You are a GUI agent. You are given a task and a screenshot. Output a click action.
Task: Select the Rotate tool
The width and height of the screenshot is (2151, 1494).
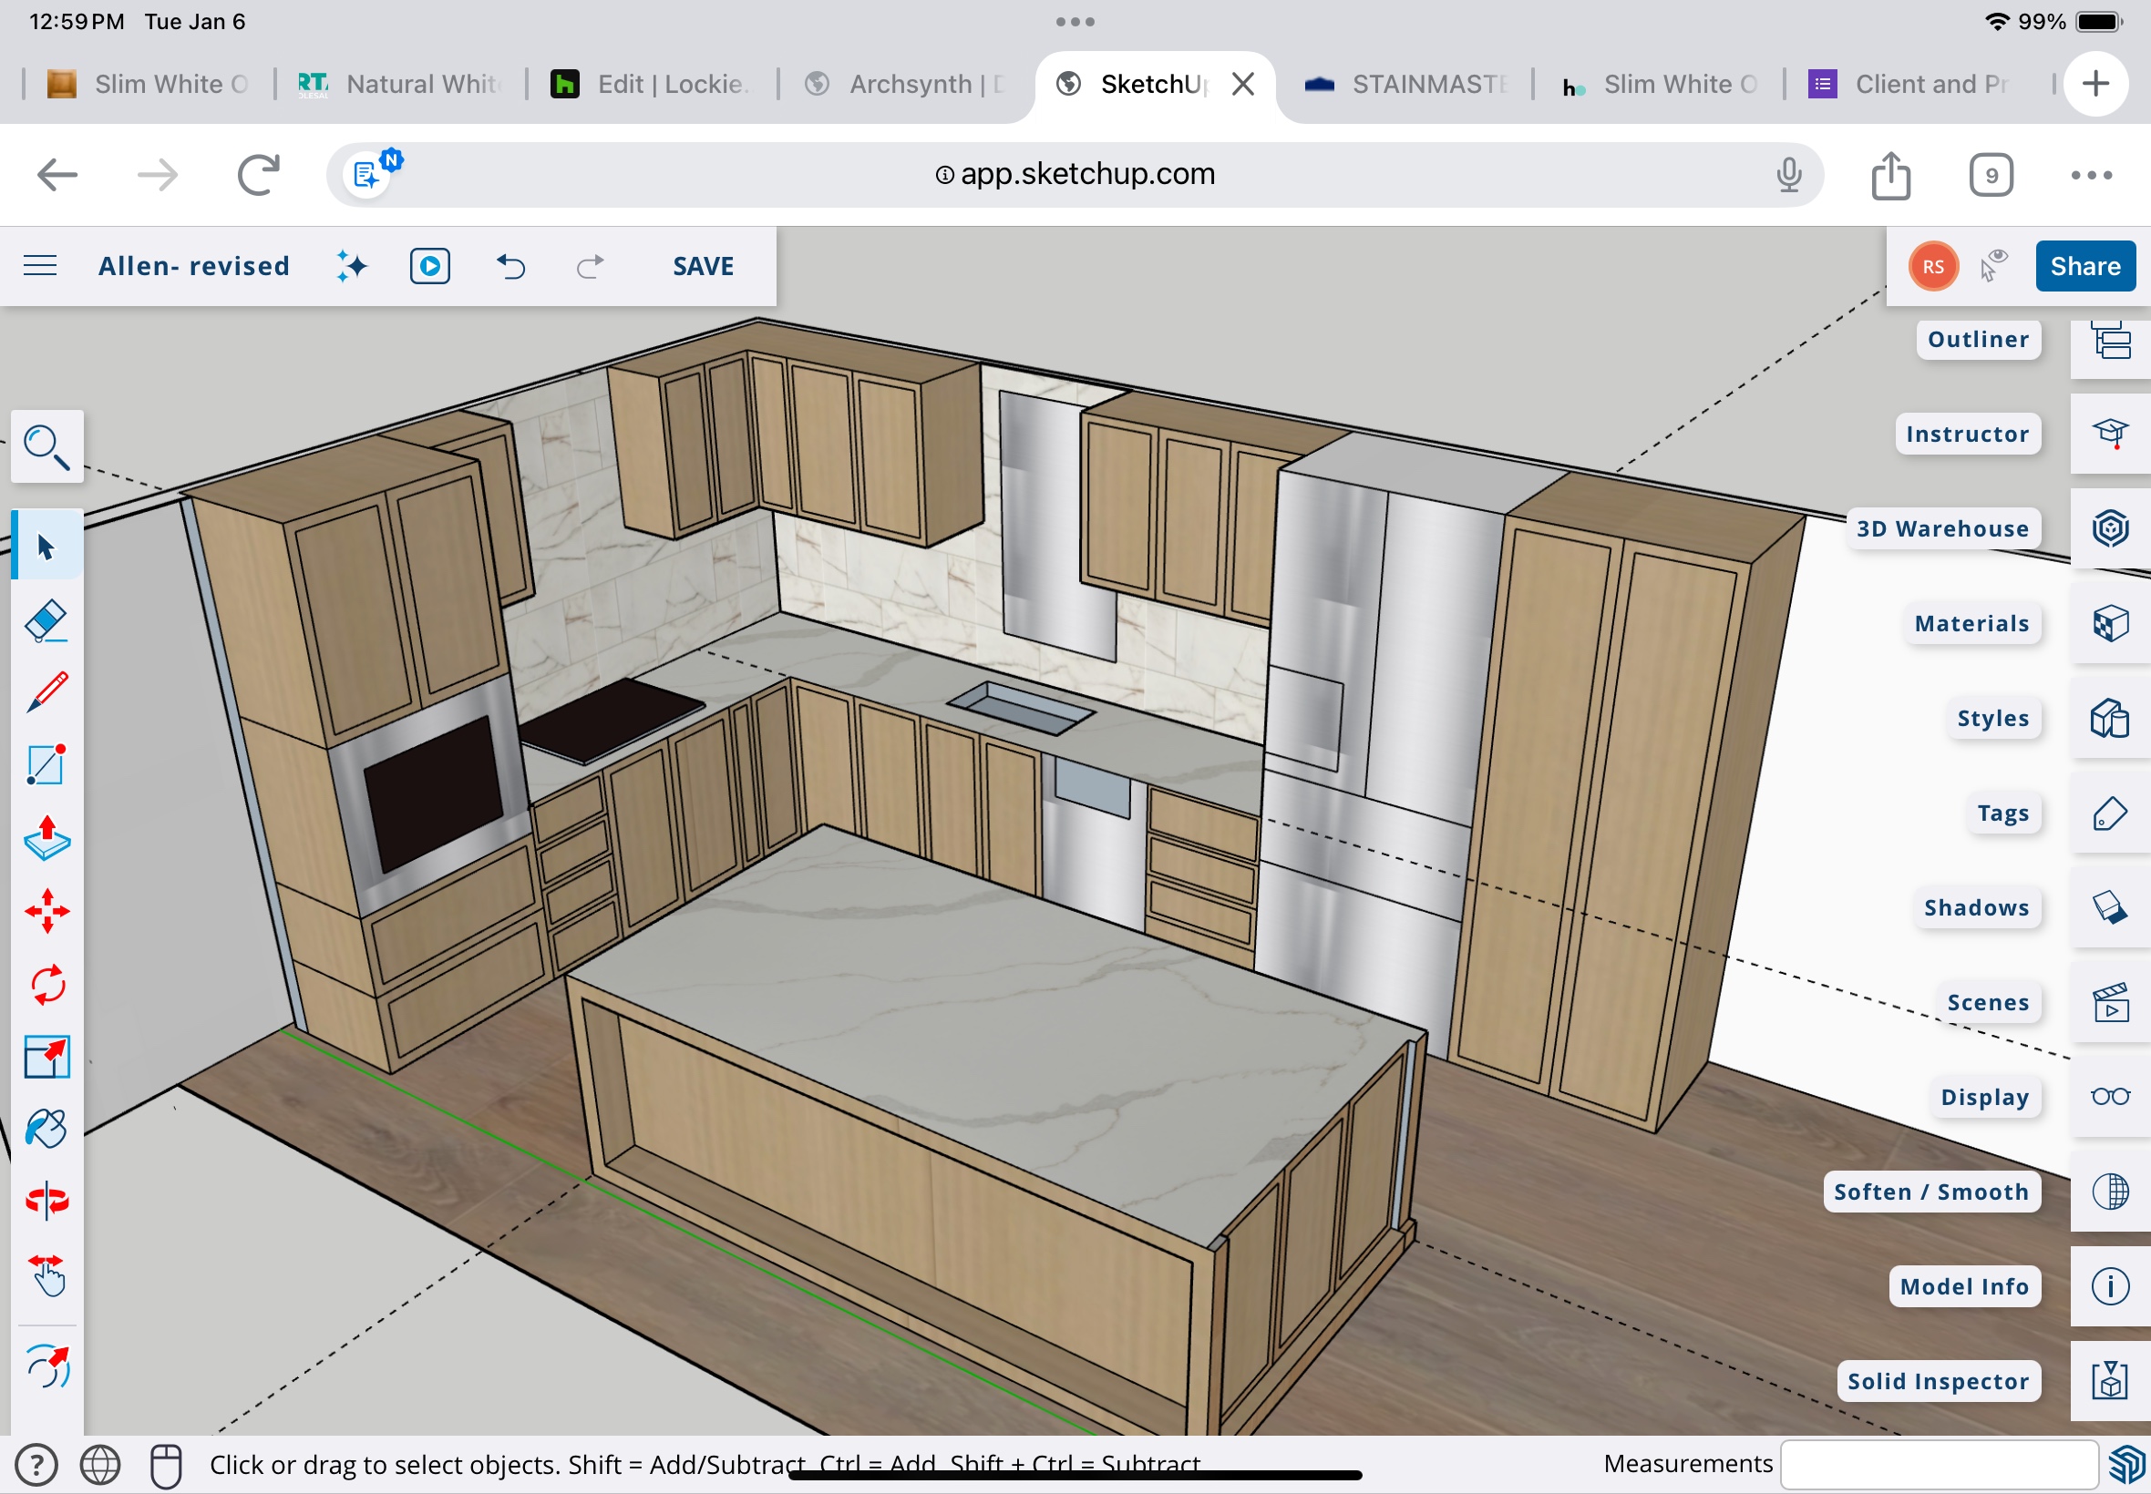tap(46, 985)
